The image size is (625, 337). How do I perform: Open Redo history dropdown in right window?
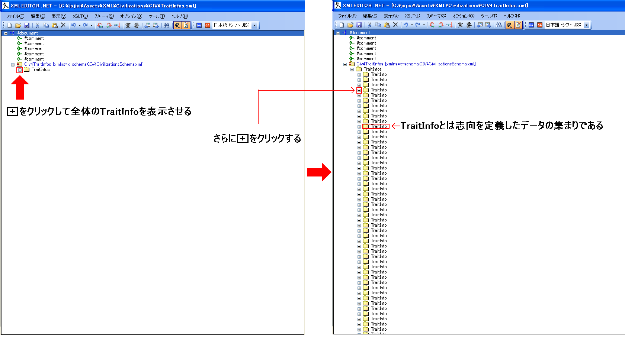click(424, 25)
